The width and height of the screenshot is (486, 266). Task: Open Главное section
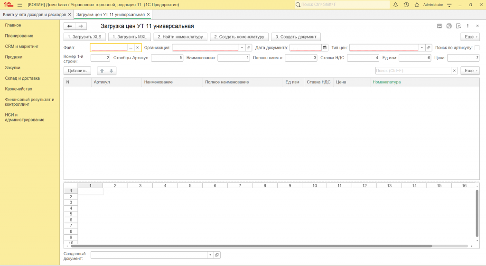(13, 25)
